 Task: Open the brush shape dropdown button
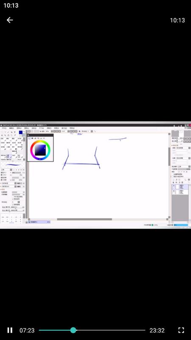tap(15, 183)
